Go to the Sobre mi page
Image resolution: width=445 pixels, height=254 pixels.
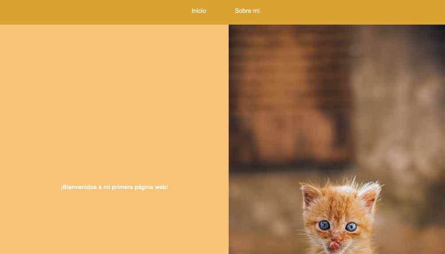point(247,11)
